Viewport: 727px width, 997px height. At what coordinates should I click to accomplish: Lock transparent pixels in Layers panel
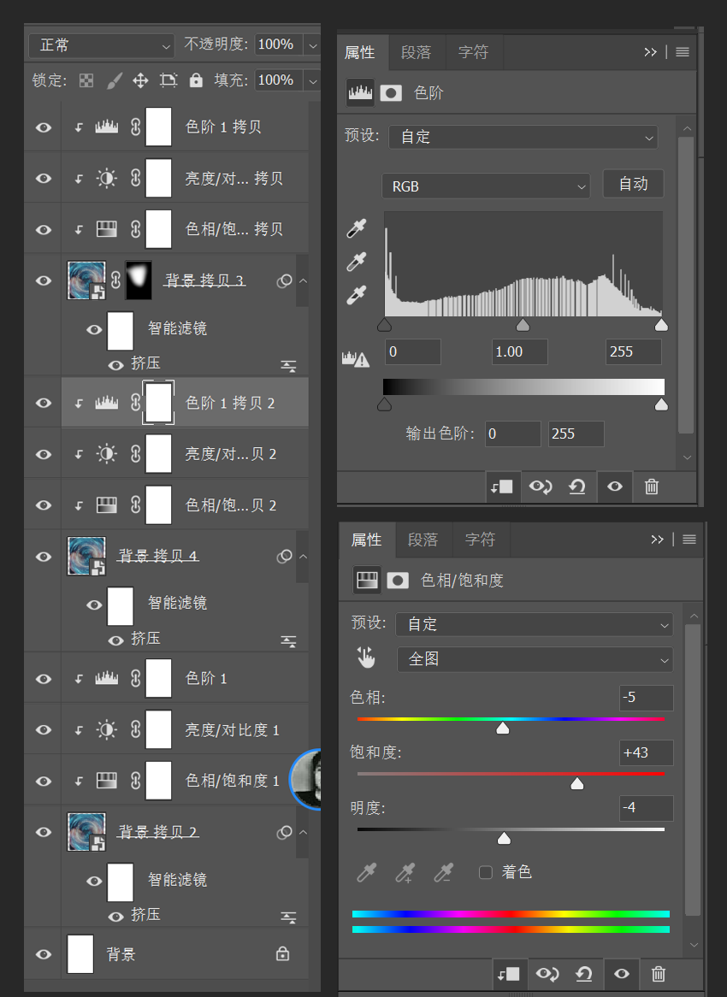[x=86, y=80]
